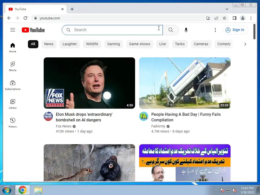Click title "Elon Musk drops 'extraordinary' bombshell"
The height and width of the screenshot is (195, 260).
pos(84,117)
